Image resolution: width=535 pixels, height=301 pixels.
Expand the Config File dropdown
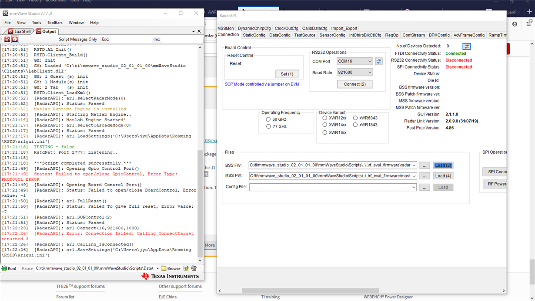(413, 187)
